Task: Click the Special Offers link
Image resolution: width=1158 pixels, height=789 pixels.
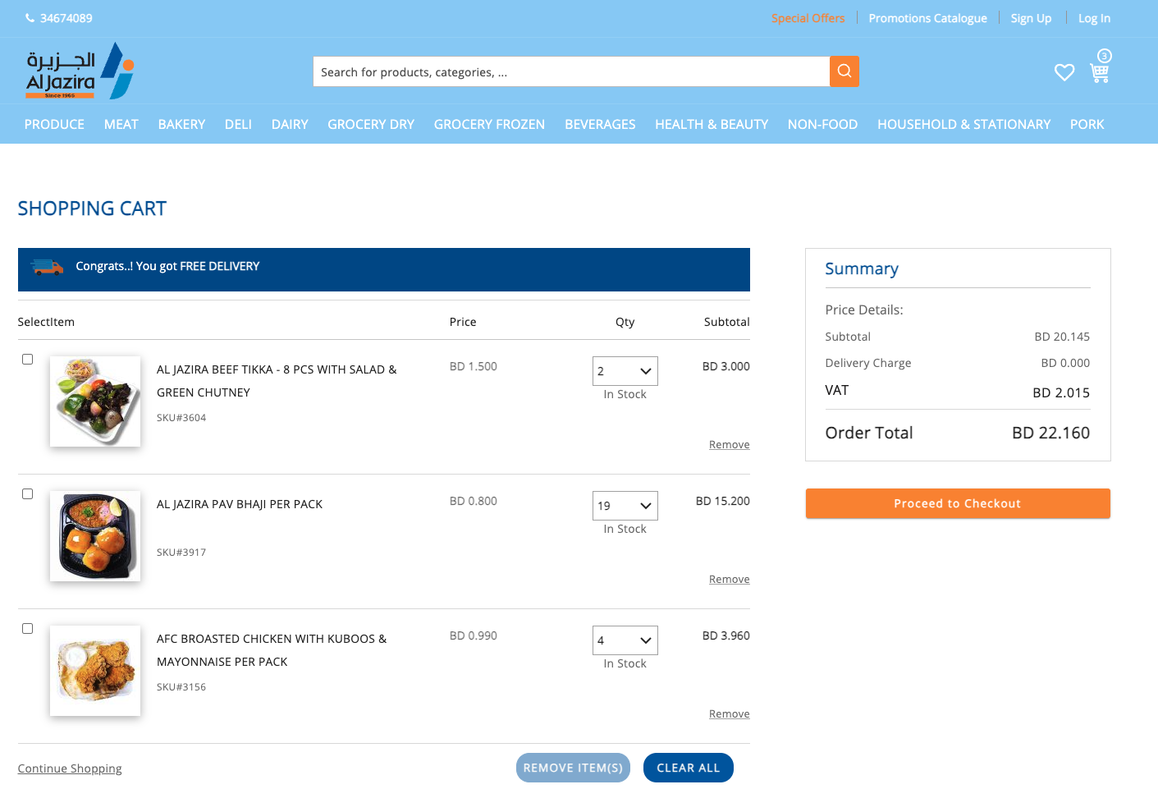Action: click(808, 18)
